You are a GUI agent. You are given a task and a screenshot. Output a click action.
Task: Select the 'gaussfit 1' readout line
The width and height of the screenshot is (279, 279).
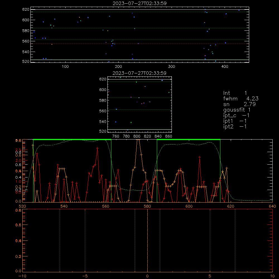[237, 110]
